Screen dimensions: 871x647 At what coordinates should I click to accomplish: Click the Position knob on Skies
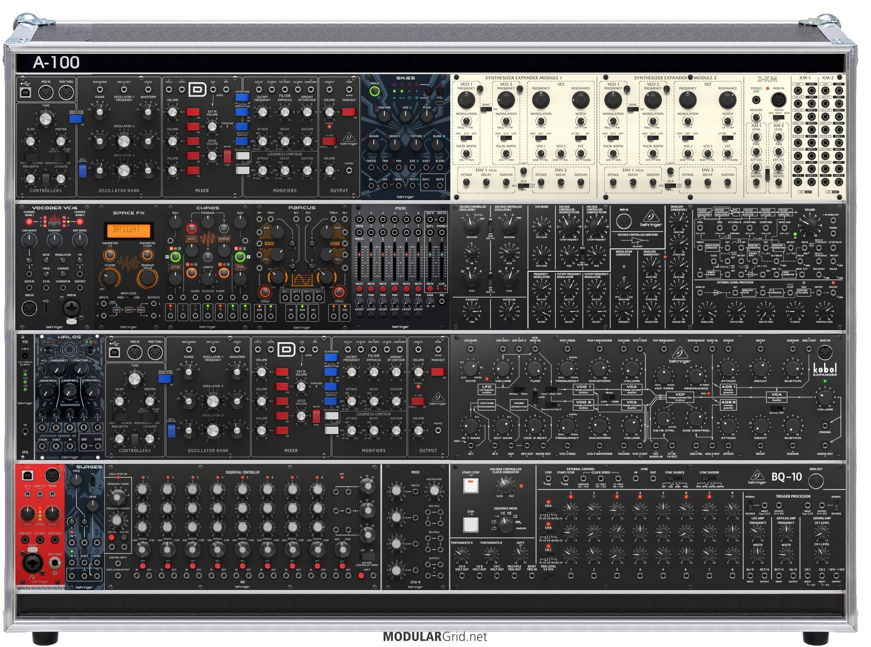384,117
